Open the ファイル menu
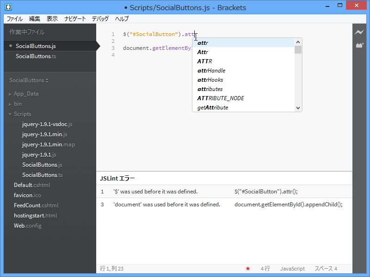The width and height of the screenshot is (370, 277). (x=15, y=19)
